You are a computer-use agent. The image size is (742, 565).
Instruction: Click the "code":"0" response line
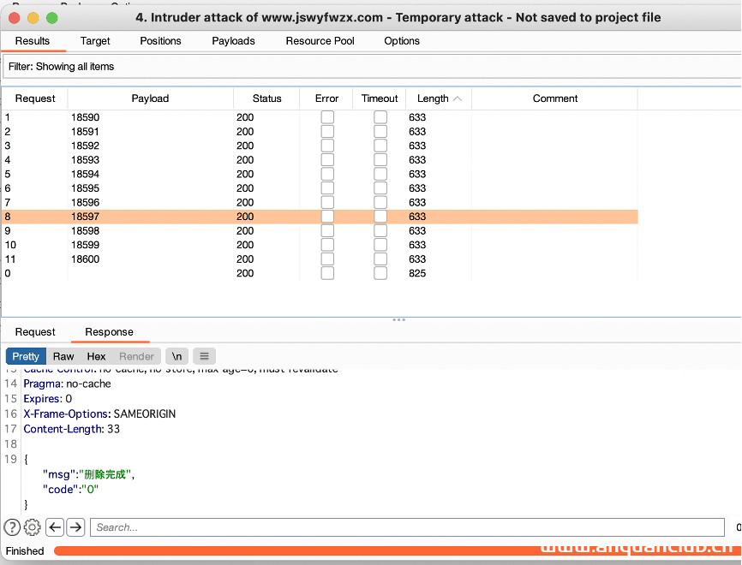pos(70,490)
